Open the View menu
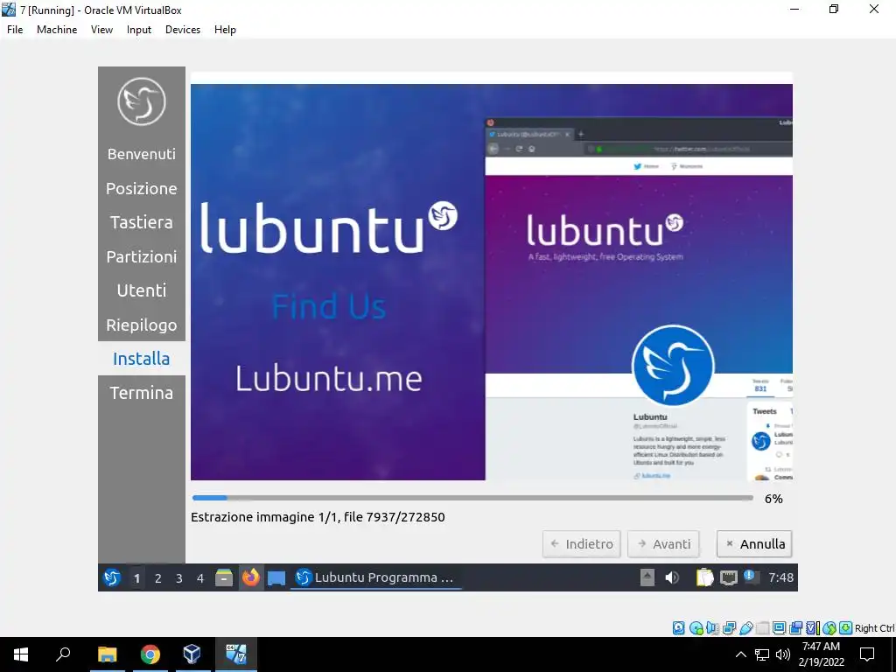This screenshot has width=896, height=672. pos(101,30)
